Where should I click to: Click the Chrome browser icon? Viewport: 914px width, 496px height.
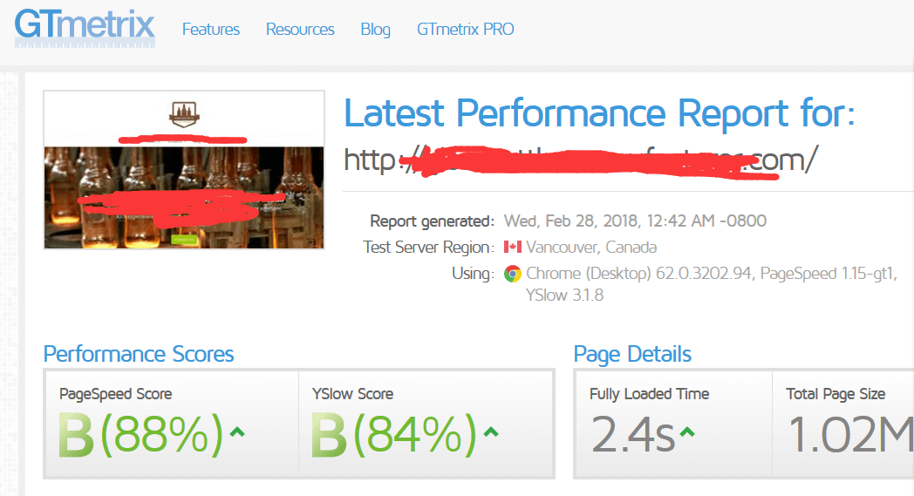point(512,274)
